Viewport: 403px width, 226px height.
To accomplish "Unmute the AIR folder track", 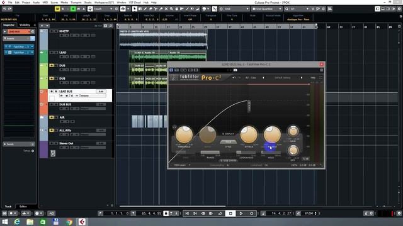I will tap(52, 117).
